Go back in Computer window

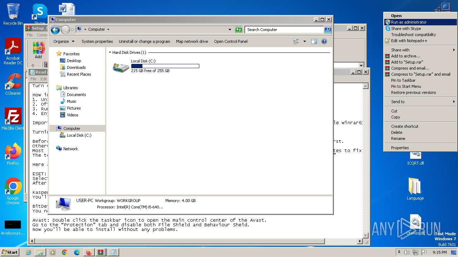pos(55,30)
